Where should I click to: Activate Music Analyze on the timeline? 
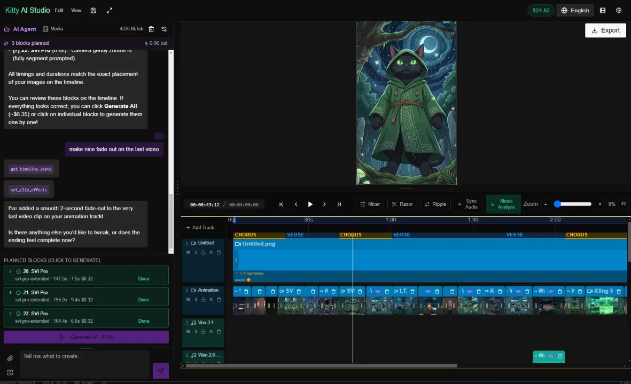tap(503, 204)
